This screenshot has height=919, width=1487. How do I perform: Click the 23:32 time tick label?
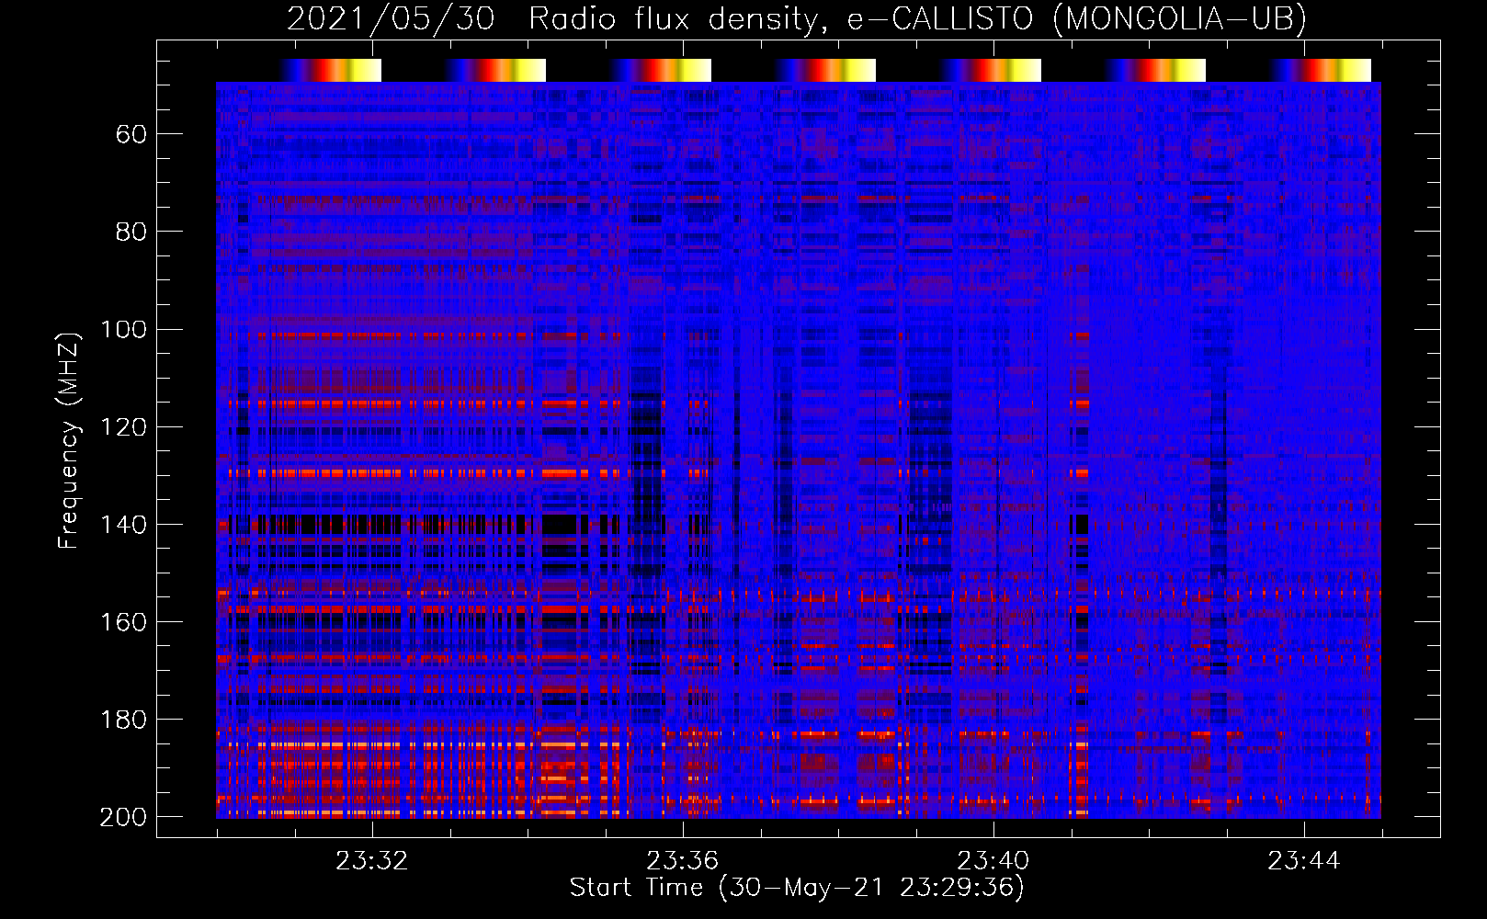click(372, 861)
